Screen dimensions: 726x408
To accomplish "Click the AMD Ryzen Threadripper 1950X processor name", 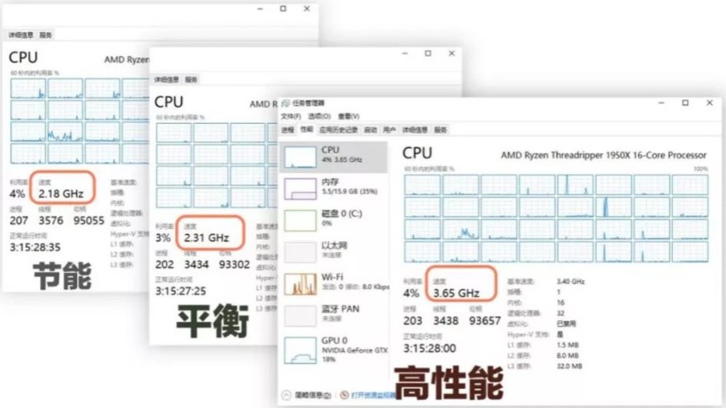I will (x=604, y=155).
